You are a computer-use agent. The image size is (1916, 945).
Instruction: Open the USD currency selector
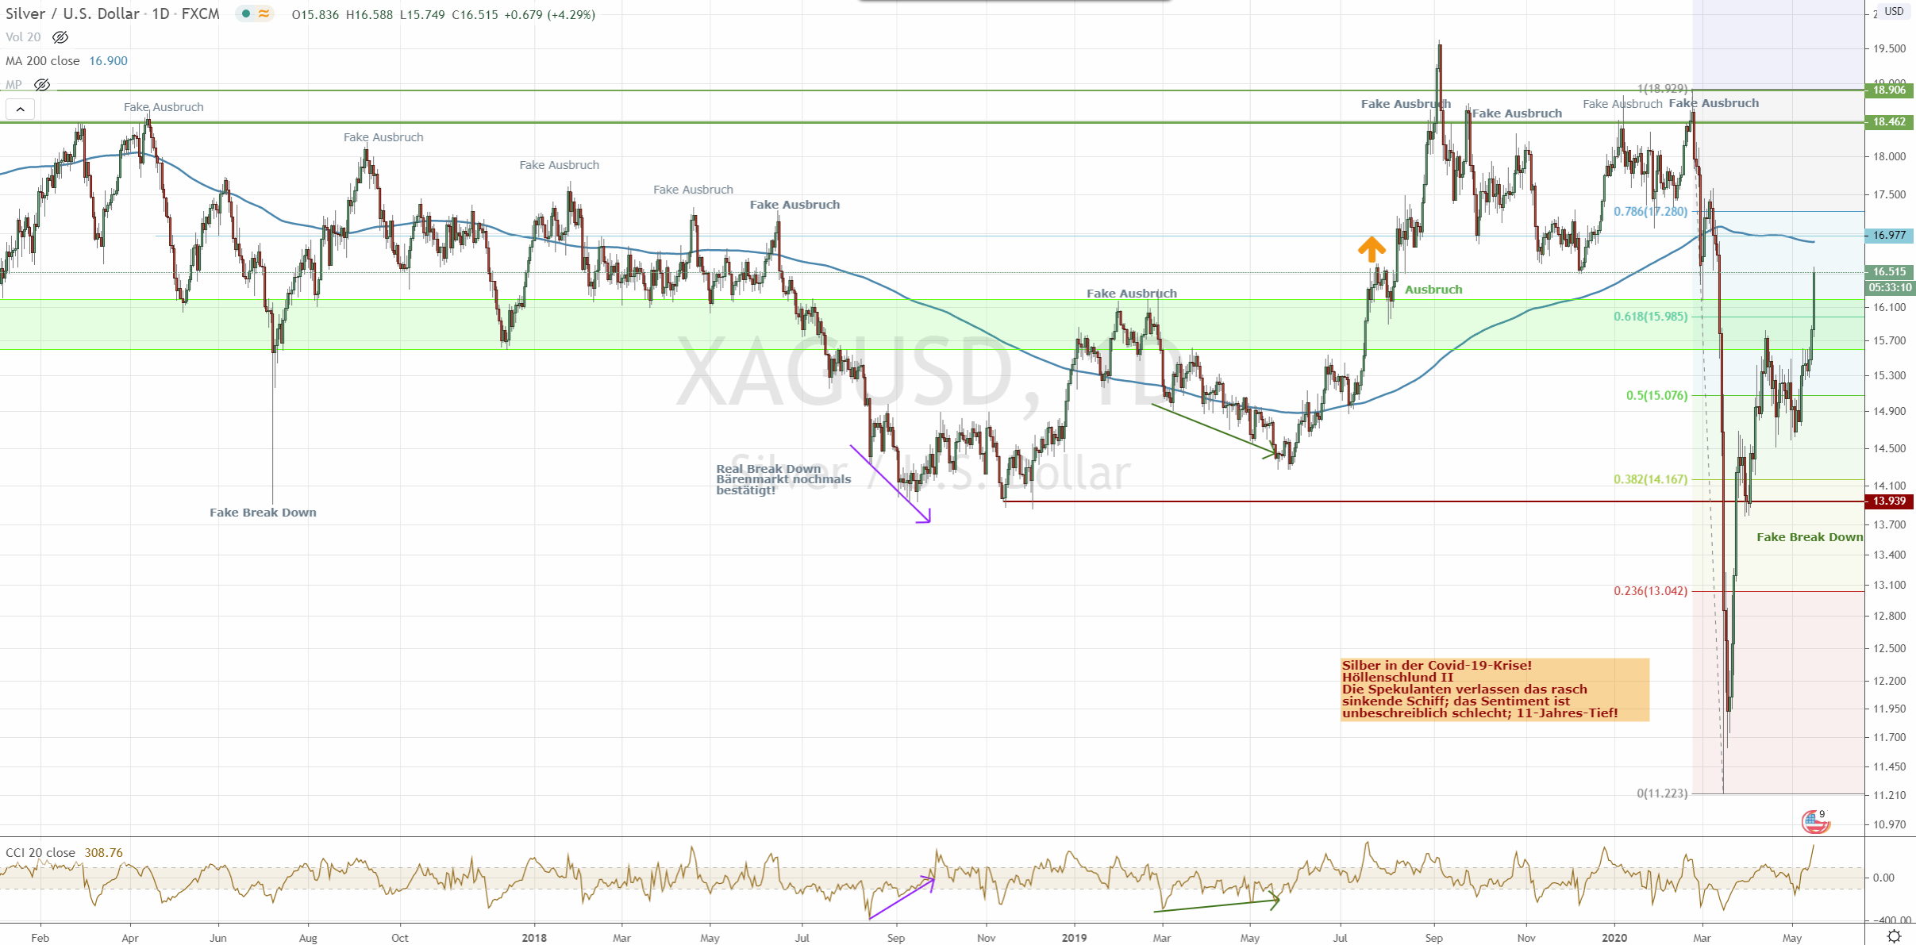point(1894,11)
